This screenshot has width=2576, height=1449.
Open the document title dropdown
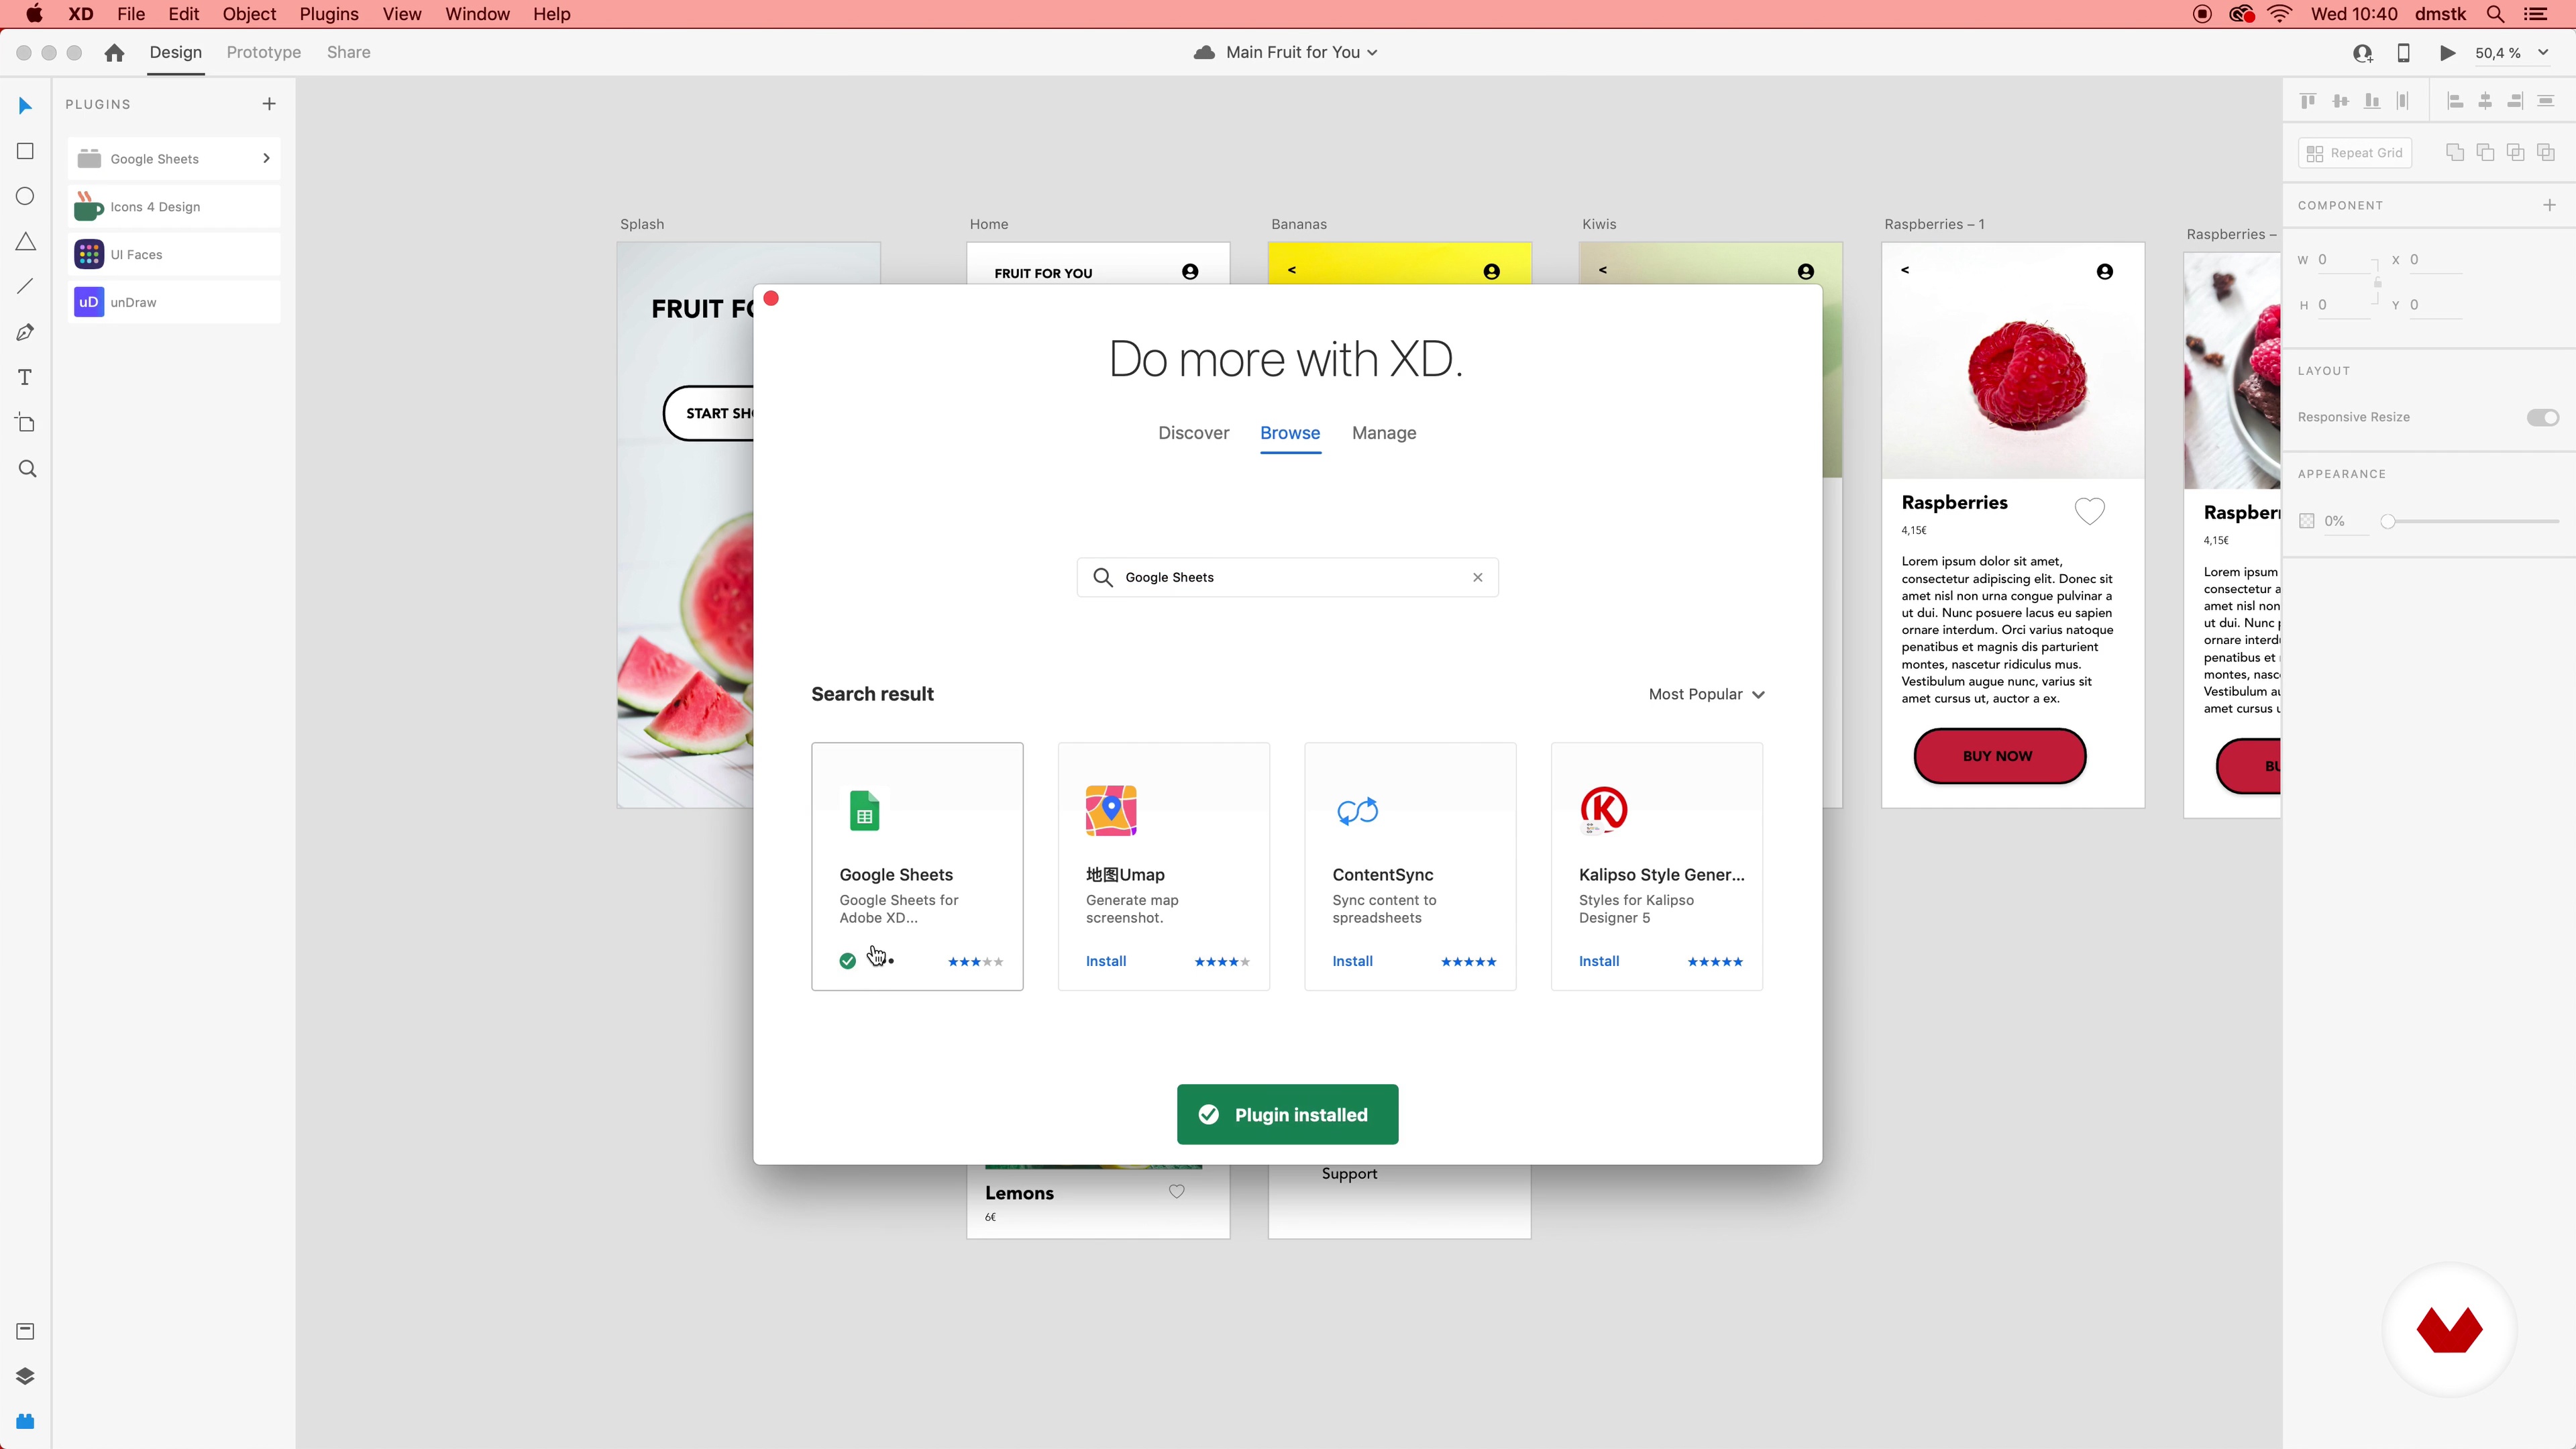(x=1372, y=53)
